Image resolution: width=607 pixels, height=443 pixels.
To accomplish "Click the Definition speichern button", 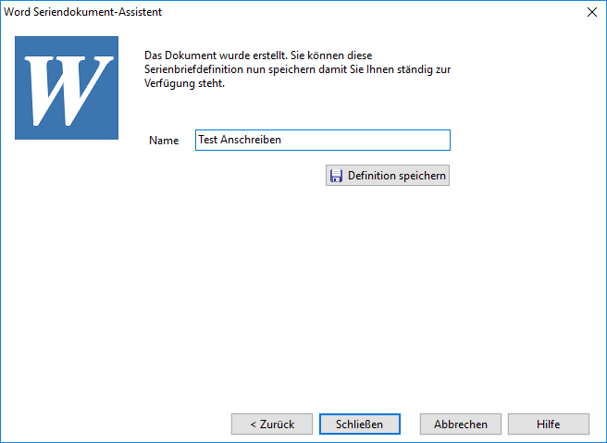I will coord(388,176).
